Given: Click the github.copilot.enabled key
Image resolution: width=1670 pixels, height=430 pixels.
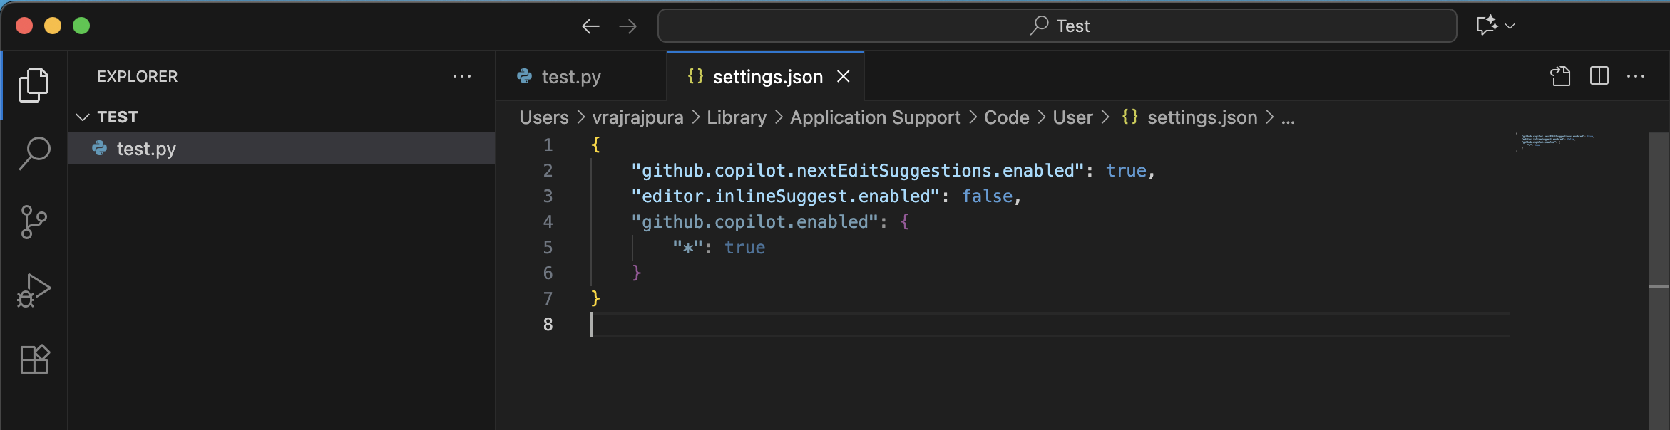Looking at the screenshot, I should 754,222.
